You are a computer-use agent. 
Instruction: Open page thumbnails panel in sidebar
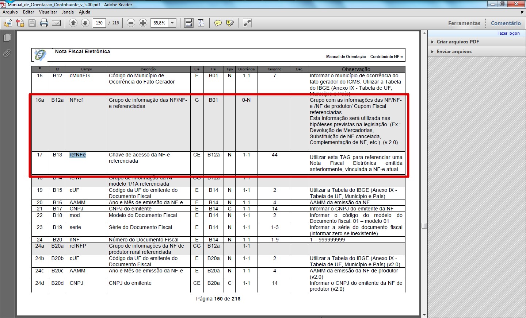[7, 38]
